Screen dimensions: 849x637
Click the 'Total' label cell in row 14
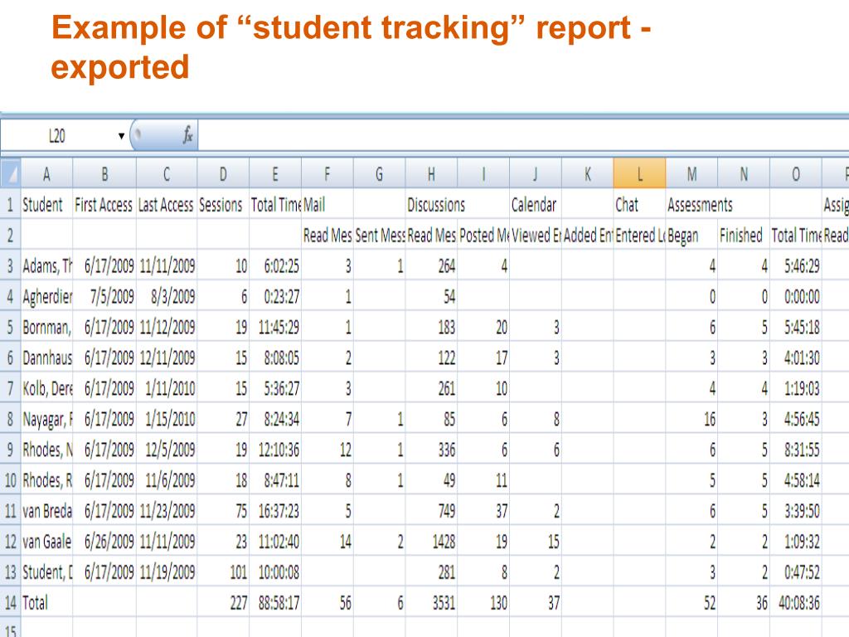[46, 602]
